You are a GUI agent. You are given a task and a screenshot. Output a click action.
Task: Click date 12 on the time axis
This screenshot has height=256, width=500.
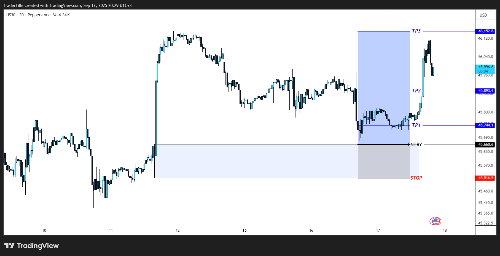(x=178, y=230)
